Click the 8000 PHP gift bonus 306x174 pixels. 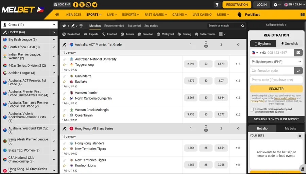[x=62, y=4]
